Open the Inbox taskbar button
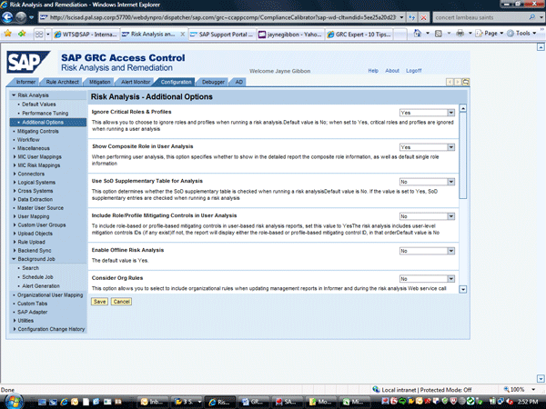The height and width of the screenshot is (409, 546). (153, 402)
